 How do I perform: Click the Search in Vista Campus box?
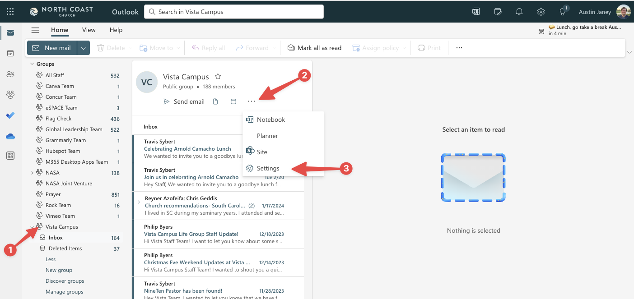pyautogui.click(x=234, y=12)
